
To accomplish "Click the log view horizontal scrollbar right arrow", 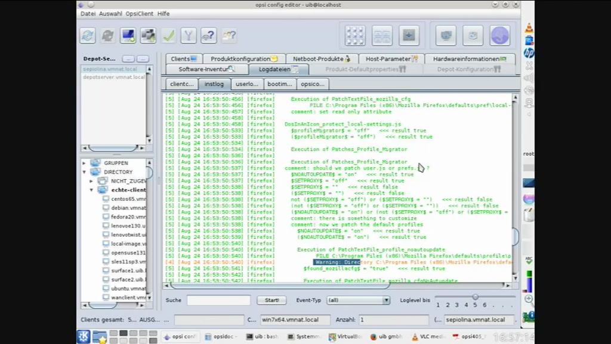I will point(508,285).
